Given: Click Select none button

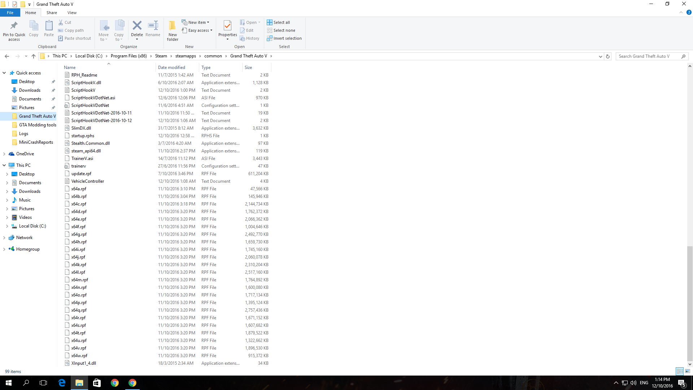Looking at the screenshot, I should (284, 30).
